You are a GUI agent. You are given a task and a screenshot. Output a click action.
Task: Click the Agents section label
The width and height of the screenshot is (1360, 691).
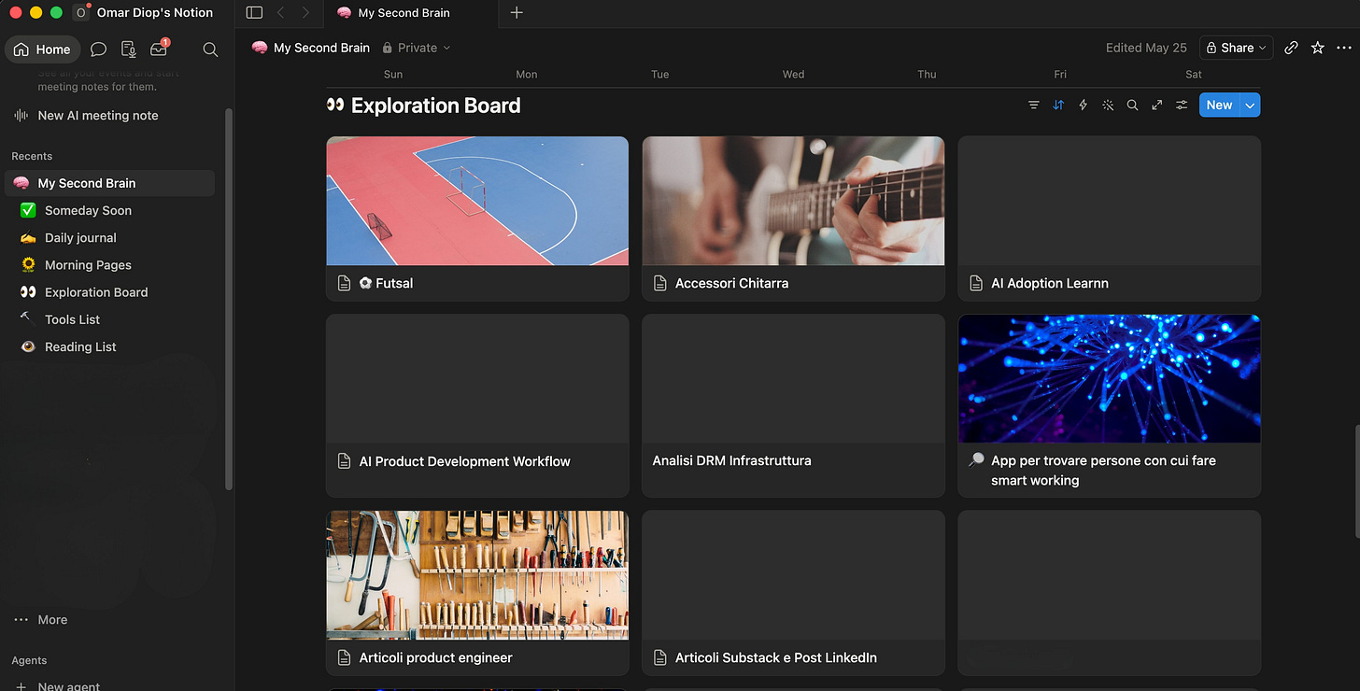[x=29, y=660]
